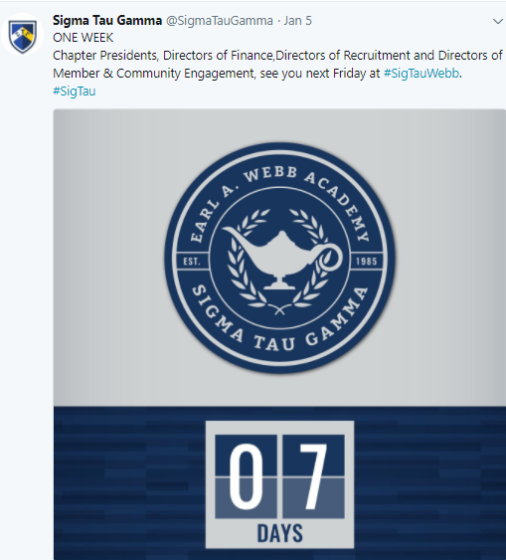
Task: Click the DAYS label under the countdown
Action: click(280, 533)
